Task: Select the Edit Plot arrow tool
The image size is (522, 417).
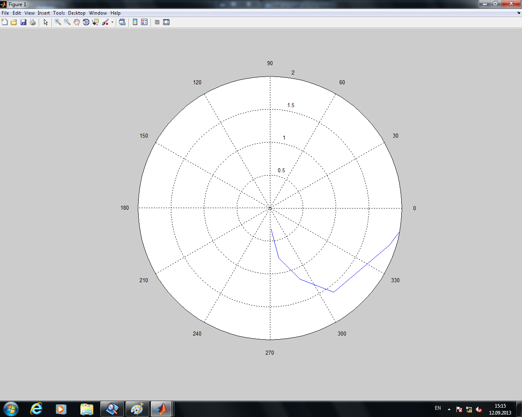Action: click(46, 22)
